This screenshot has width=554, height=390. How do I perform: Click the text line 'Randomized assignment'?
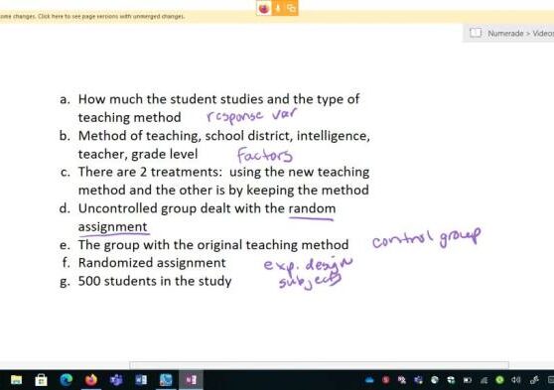152,263
